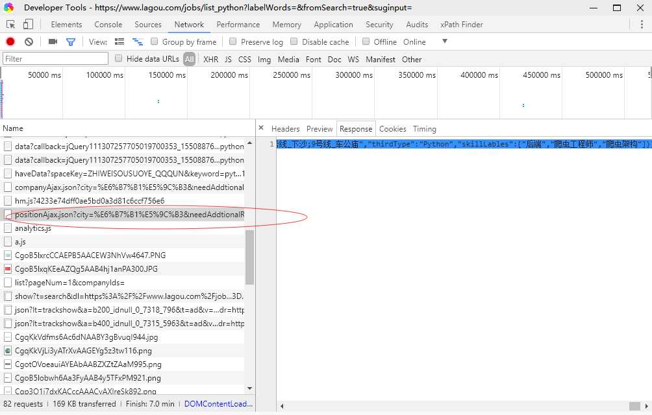Click the image icon beside CgqKkVjLi3yATrXvAAGEYg5z3tw116.png

click(8, 351)
